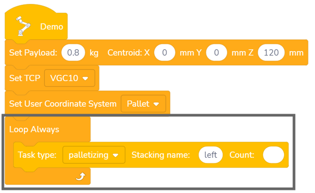Screen dimensions: 315x193
Task: Click the Centroid Y value field
Action: coord(217,52)
